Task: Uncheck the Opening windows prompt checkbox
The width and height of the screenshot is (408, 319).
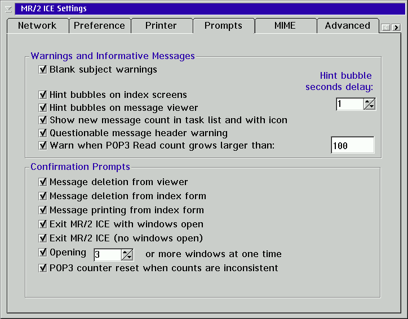Action: point(43,252)
